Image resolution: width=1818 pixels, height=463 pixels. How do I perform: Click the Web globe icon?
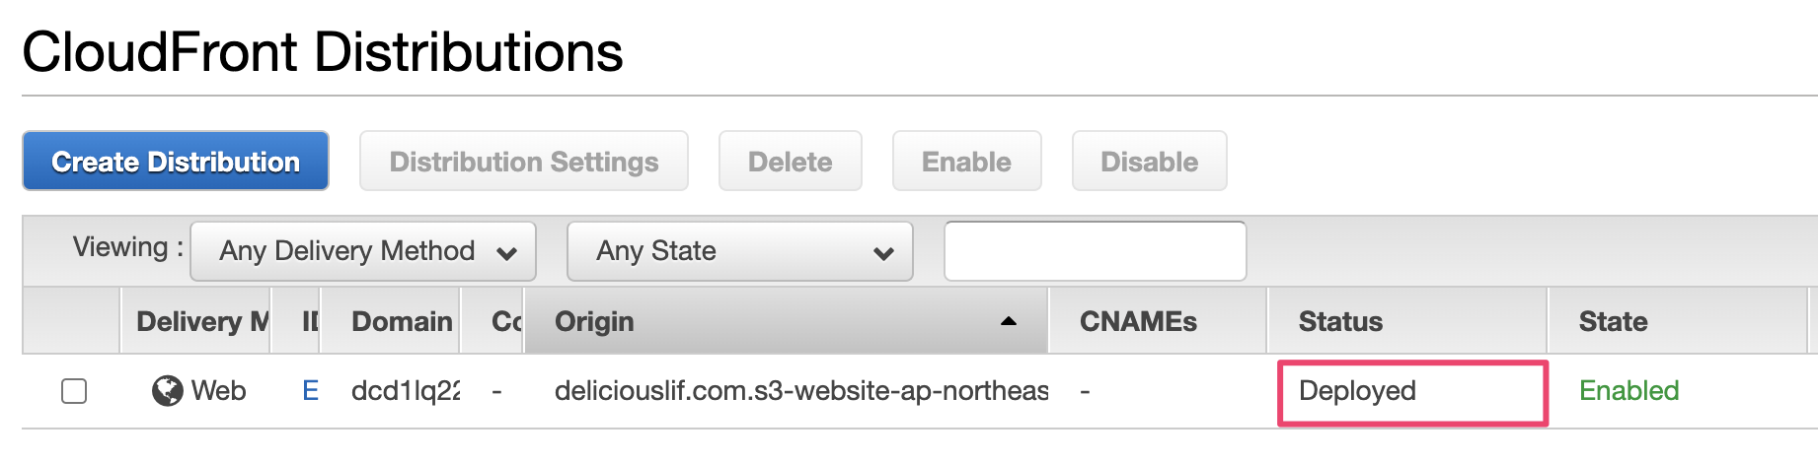tap(167, 391)
